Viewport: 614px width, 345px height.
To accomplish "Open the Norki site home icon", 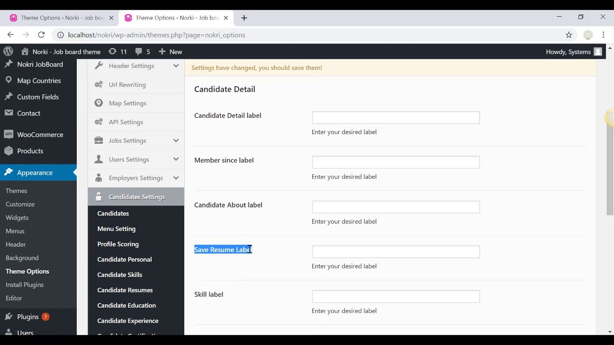I will 25,51.
